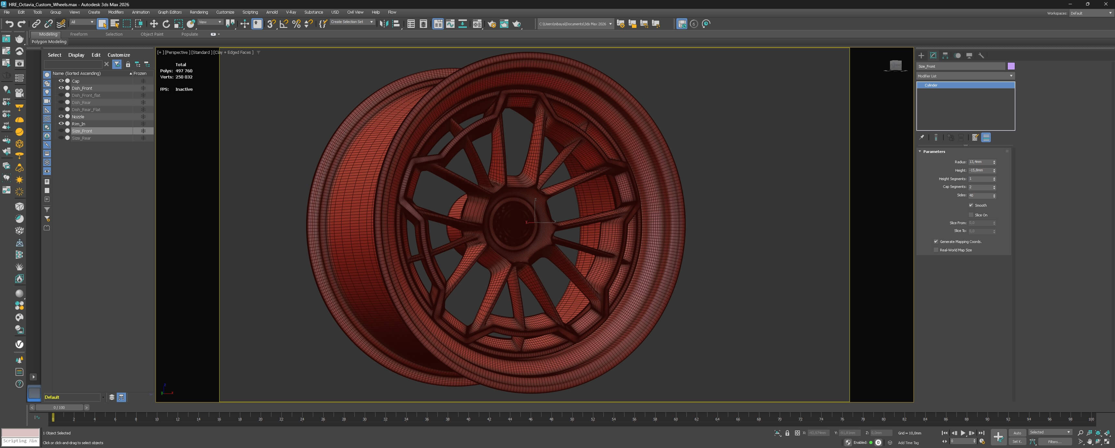This screenshot has width=1115, height=448.
Task: Open Render Setup teapot icon
Action: [492, 24]
